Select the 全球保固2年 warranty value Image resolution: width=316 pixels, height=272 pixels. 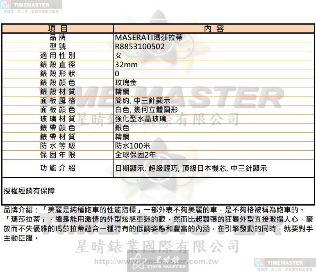135,155
